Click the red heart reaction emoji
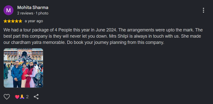Viewport: 213px width, 104px height. 17,97
